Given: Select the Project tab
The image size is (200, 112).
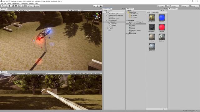Looking at the screenshot, I should [130, 9].
